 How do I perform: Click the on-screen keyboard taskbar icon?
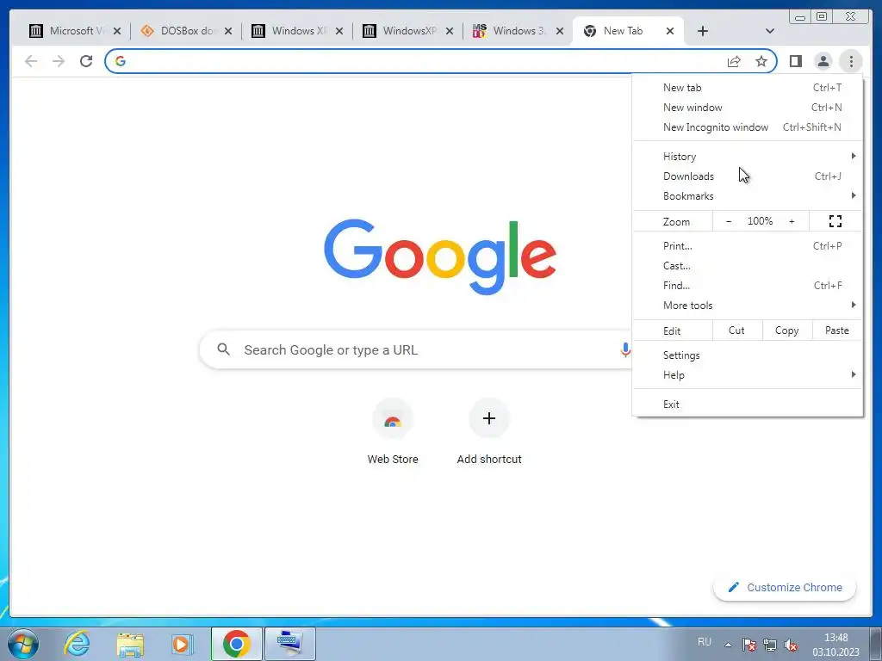(x=290, y=644)
